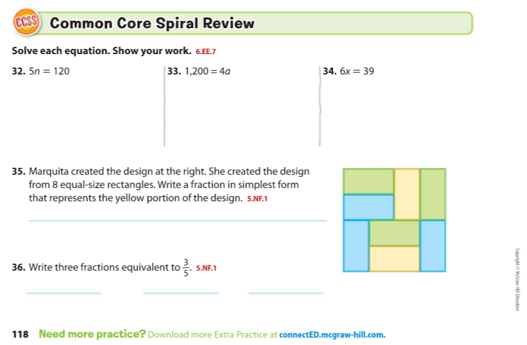This screenshot has height=345, width=527.
Task: Click the green "Need more practice?" text
Action: pos(92,334)
